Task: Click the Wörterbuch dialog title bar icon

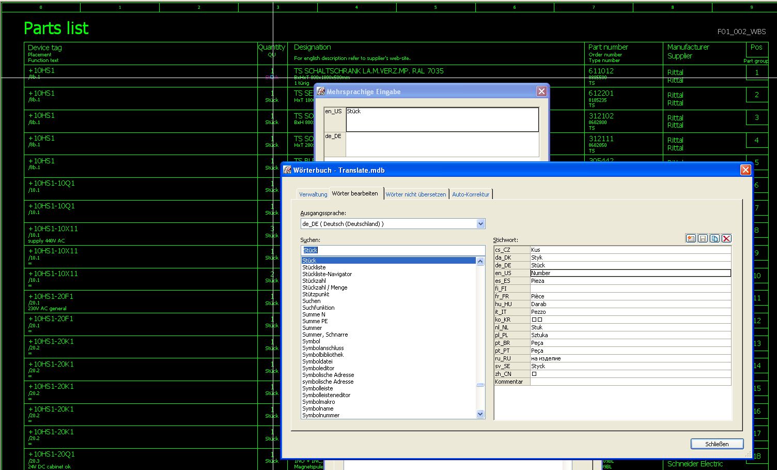Action: tap(287, 170)
